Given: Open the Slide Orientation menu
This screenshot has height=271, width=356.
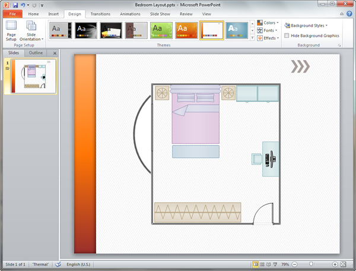Looking at the screenshot, I should pyautogui.click(x=31, y=30).
